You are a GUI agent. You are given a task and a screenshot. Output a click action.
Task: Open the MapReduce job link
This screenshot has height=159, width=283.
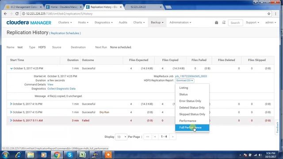pyautogui.click(x=191, y=76)
